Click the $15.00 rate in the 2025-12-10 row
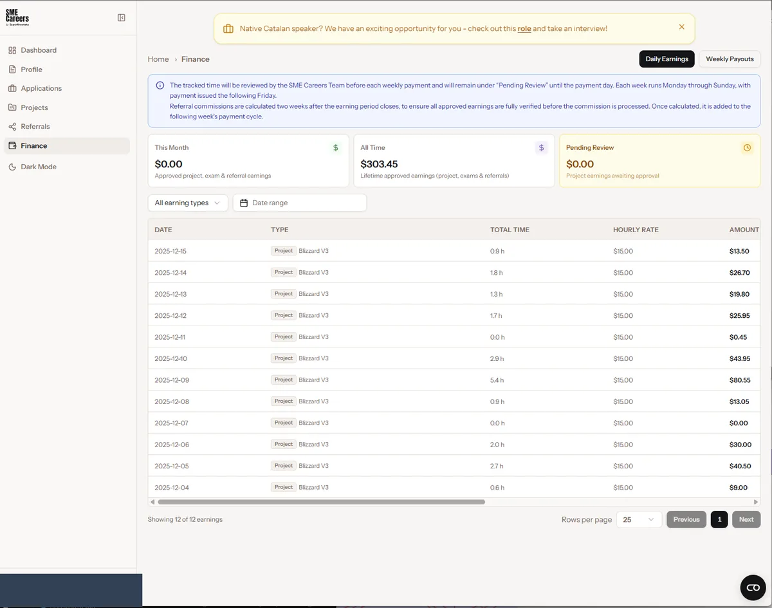The height and width of the screenshot is (608, 772). 623,358
